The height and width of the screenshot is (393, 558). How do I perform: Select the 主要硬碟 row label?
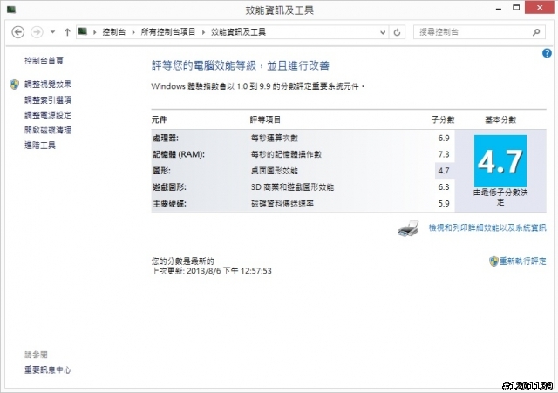click(x=169, y=204)
